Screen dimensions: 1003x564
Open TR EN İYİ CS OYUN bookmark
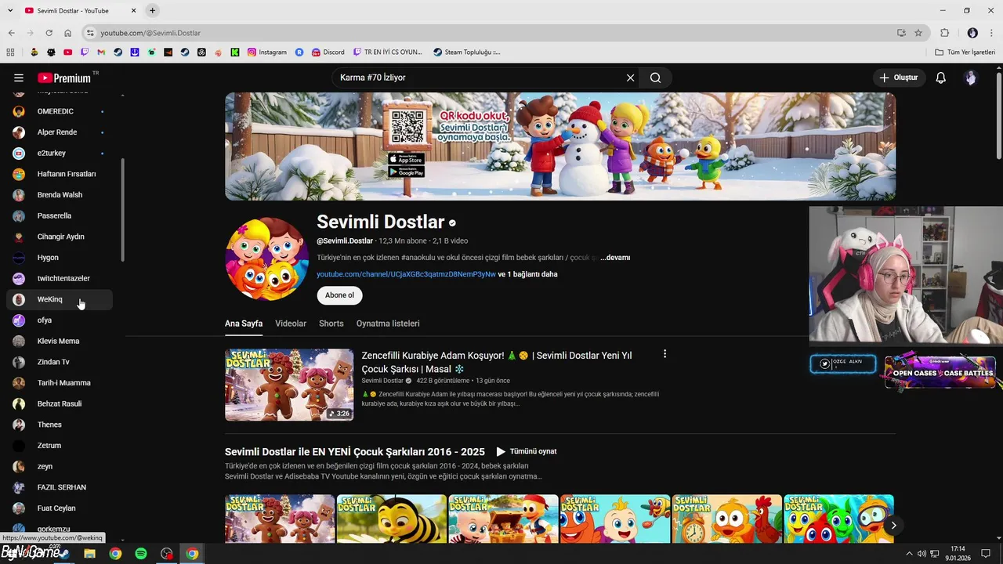pos(387,52)
